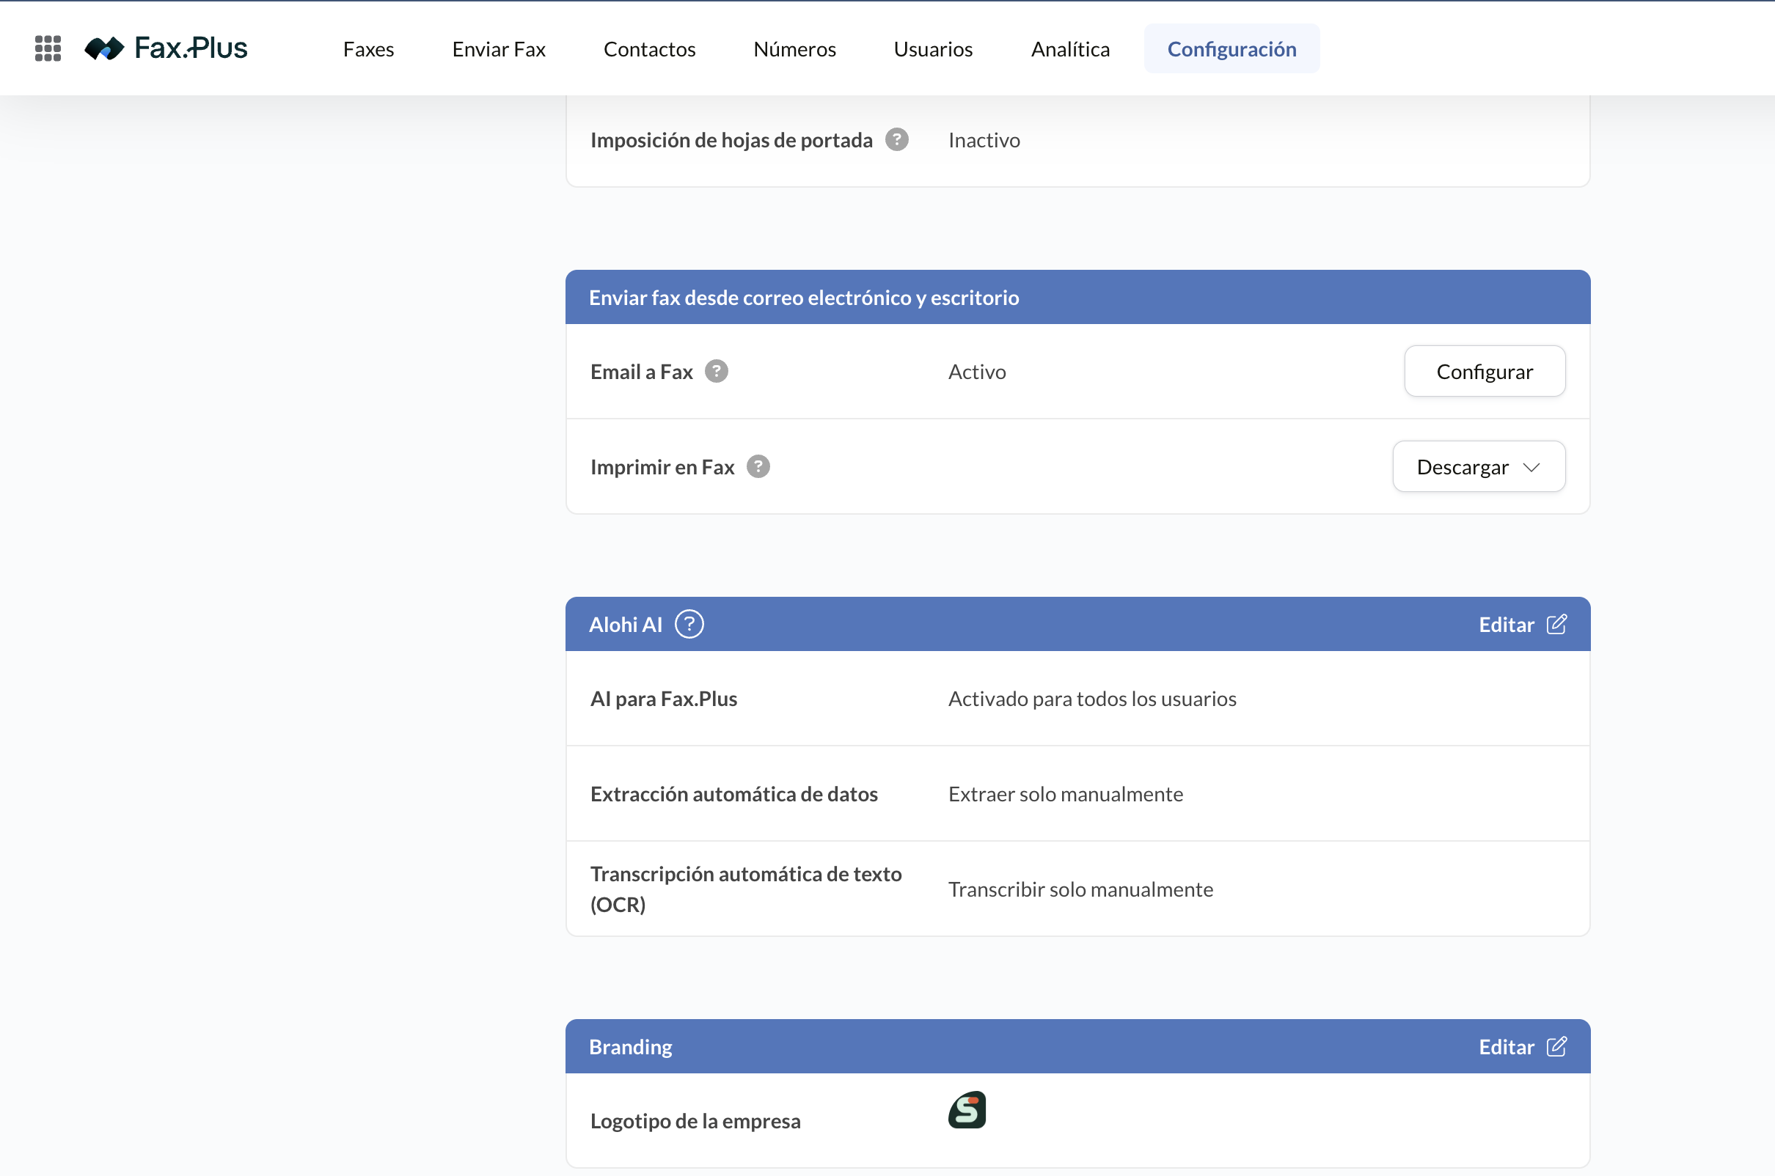Image resolution: width=1775 pixels, height=1176 pixels.
Task: Click the 'Inactivo' status text
Action: point(984,140)
